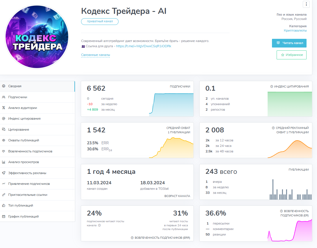Open Привлечение подписчиков
Screen dimensions: 317x248
click(x=37, y=184)
